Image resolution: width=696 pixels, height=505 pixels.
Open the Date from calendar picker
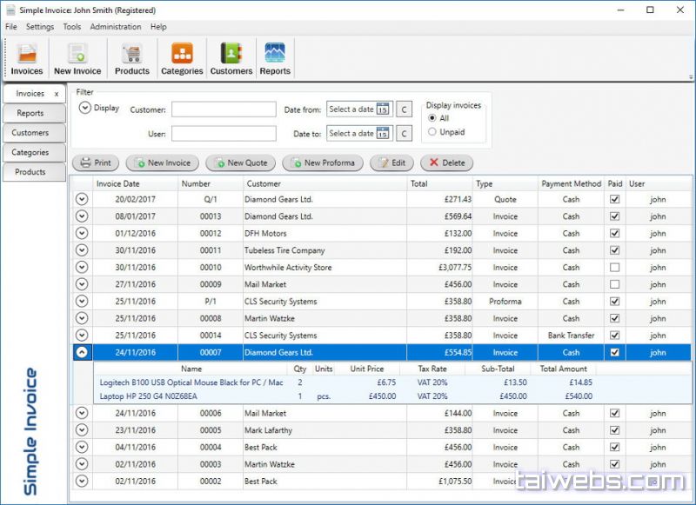tap(383, 110)
